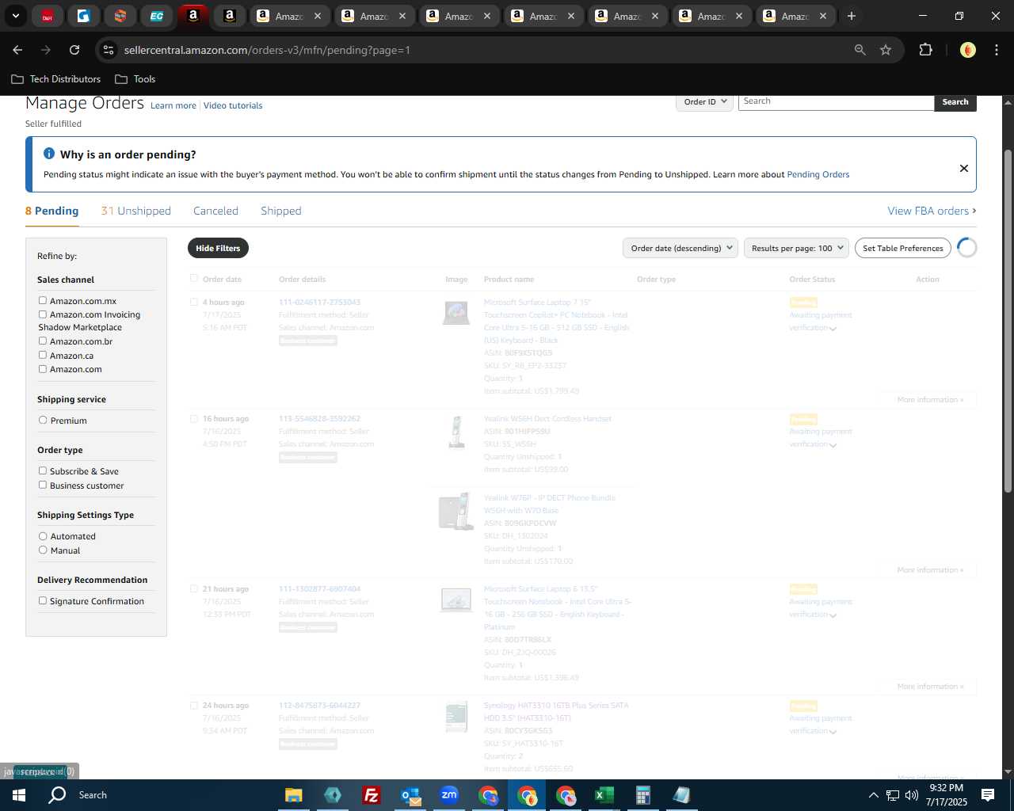This screenshot has height=811, width=1014.
Task: Check the Subscribe & Save filter
Action: click(x=43, y=470)
